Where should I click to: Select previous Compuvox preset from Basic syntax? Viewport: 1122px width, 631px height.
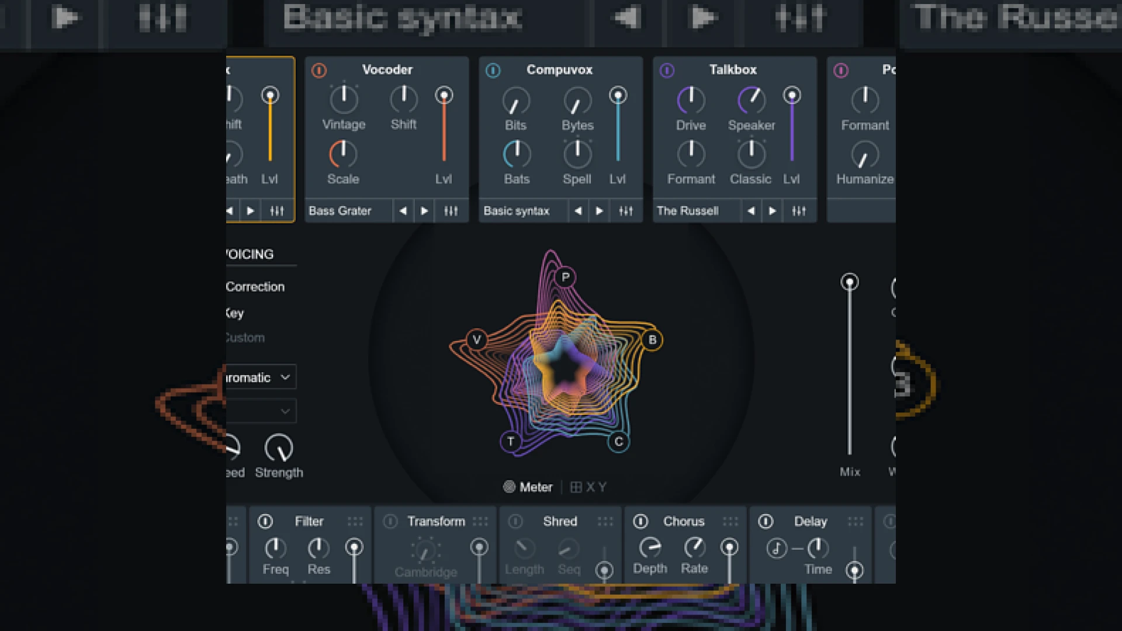pyautogui.click(x=578, y=211)
